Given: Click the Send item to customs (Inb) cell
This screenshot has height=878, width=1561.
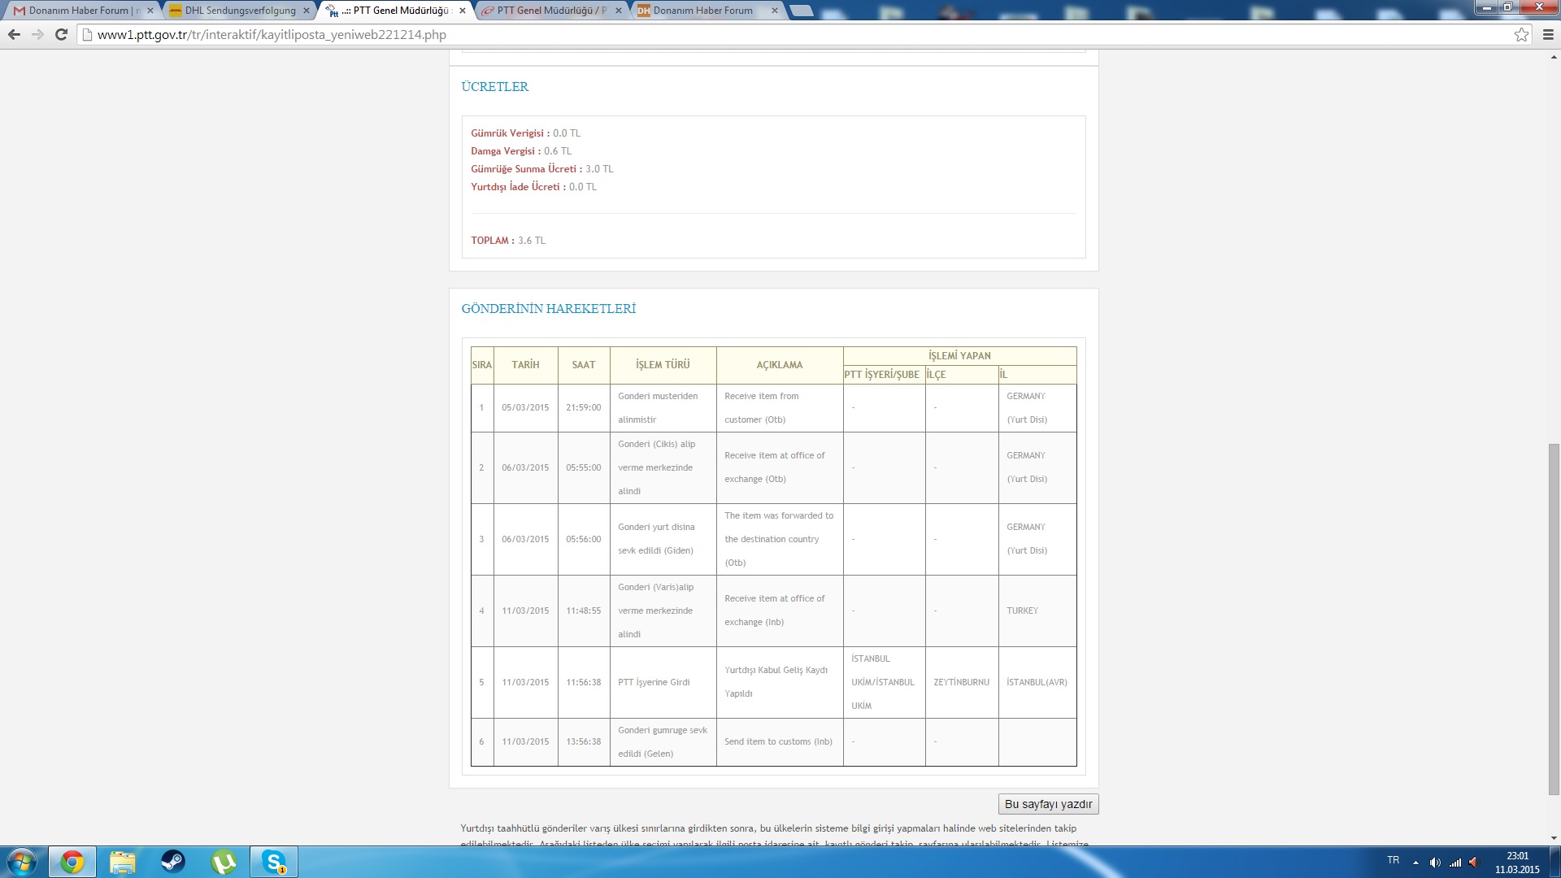Looking at the screenshot, I should pyautogui.click(x=778, y=741).
